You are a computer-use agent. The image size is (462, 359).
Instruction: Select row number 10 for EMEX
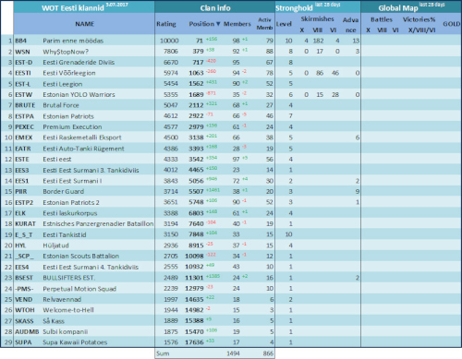8,138
